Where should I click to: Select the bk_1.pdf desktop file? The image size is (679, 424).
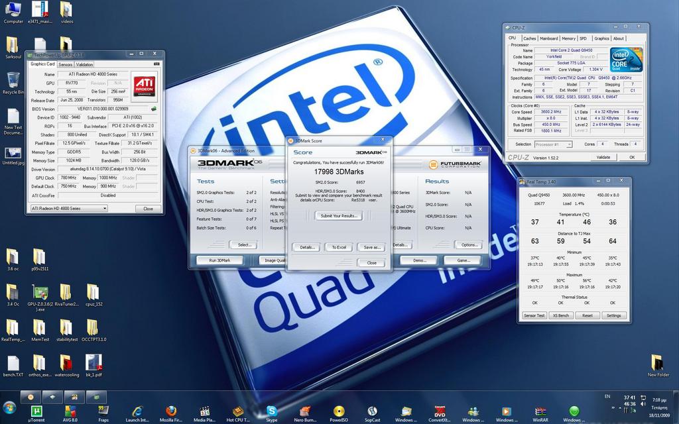tap(93, 366)
